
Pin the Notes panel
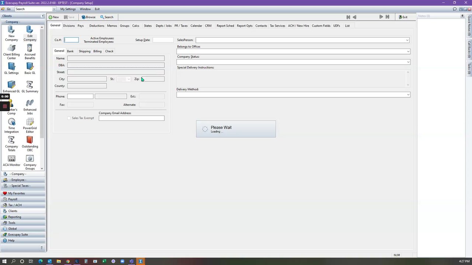click(462, 16)
